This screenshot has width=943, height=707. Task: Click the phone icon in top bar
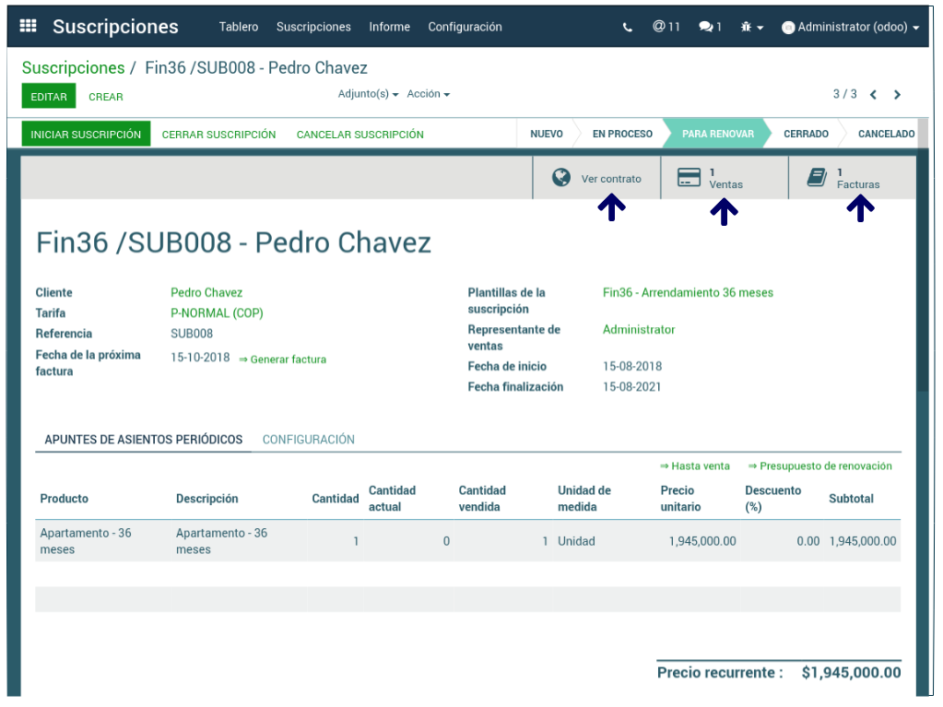628,28
